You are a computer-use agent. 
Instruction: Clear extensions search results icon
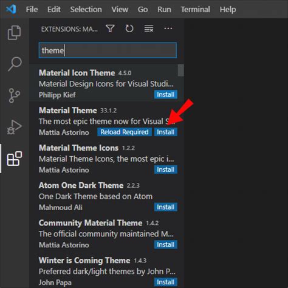[x=149, y=29]
